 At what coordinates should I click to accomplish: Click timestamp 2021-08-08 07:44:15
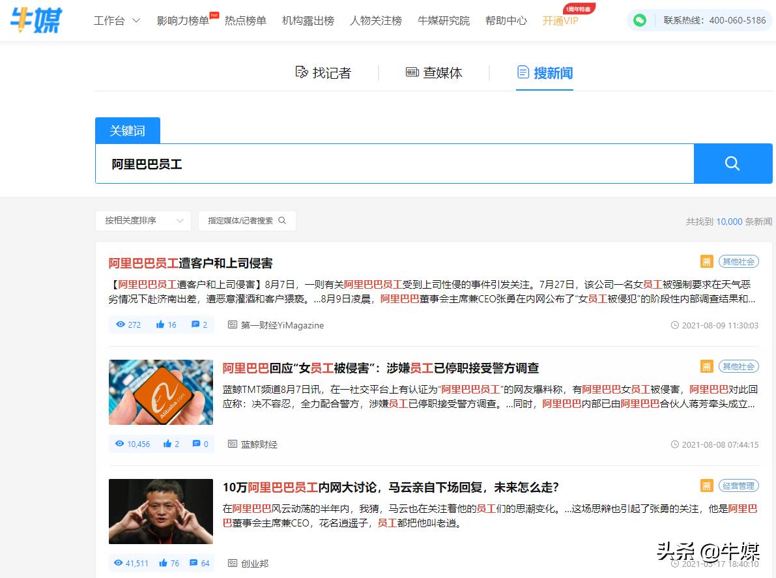[x=720, y=444]
